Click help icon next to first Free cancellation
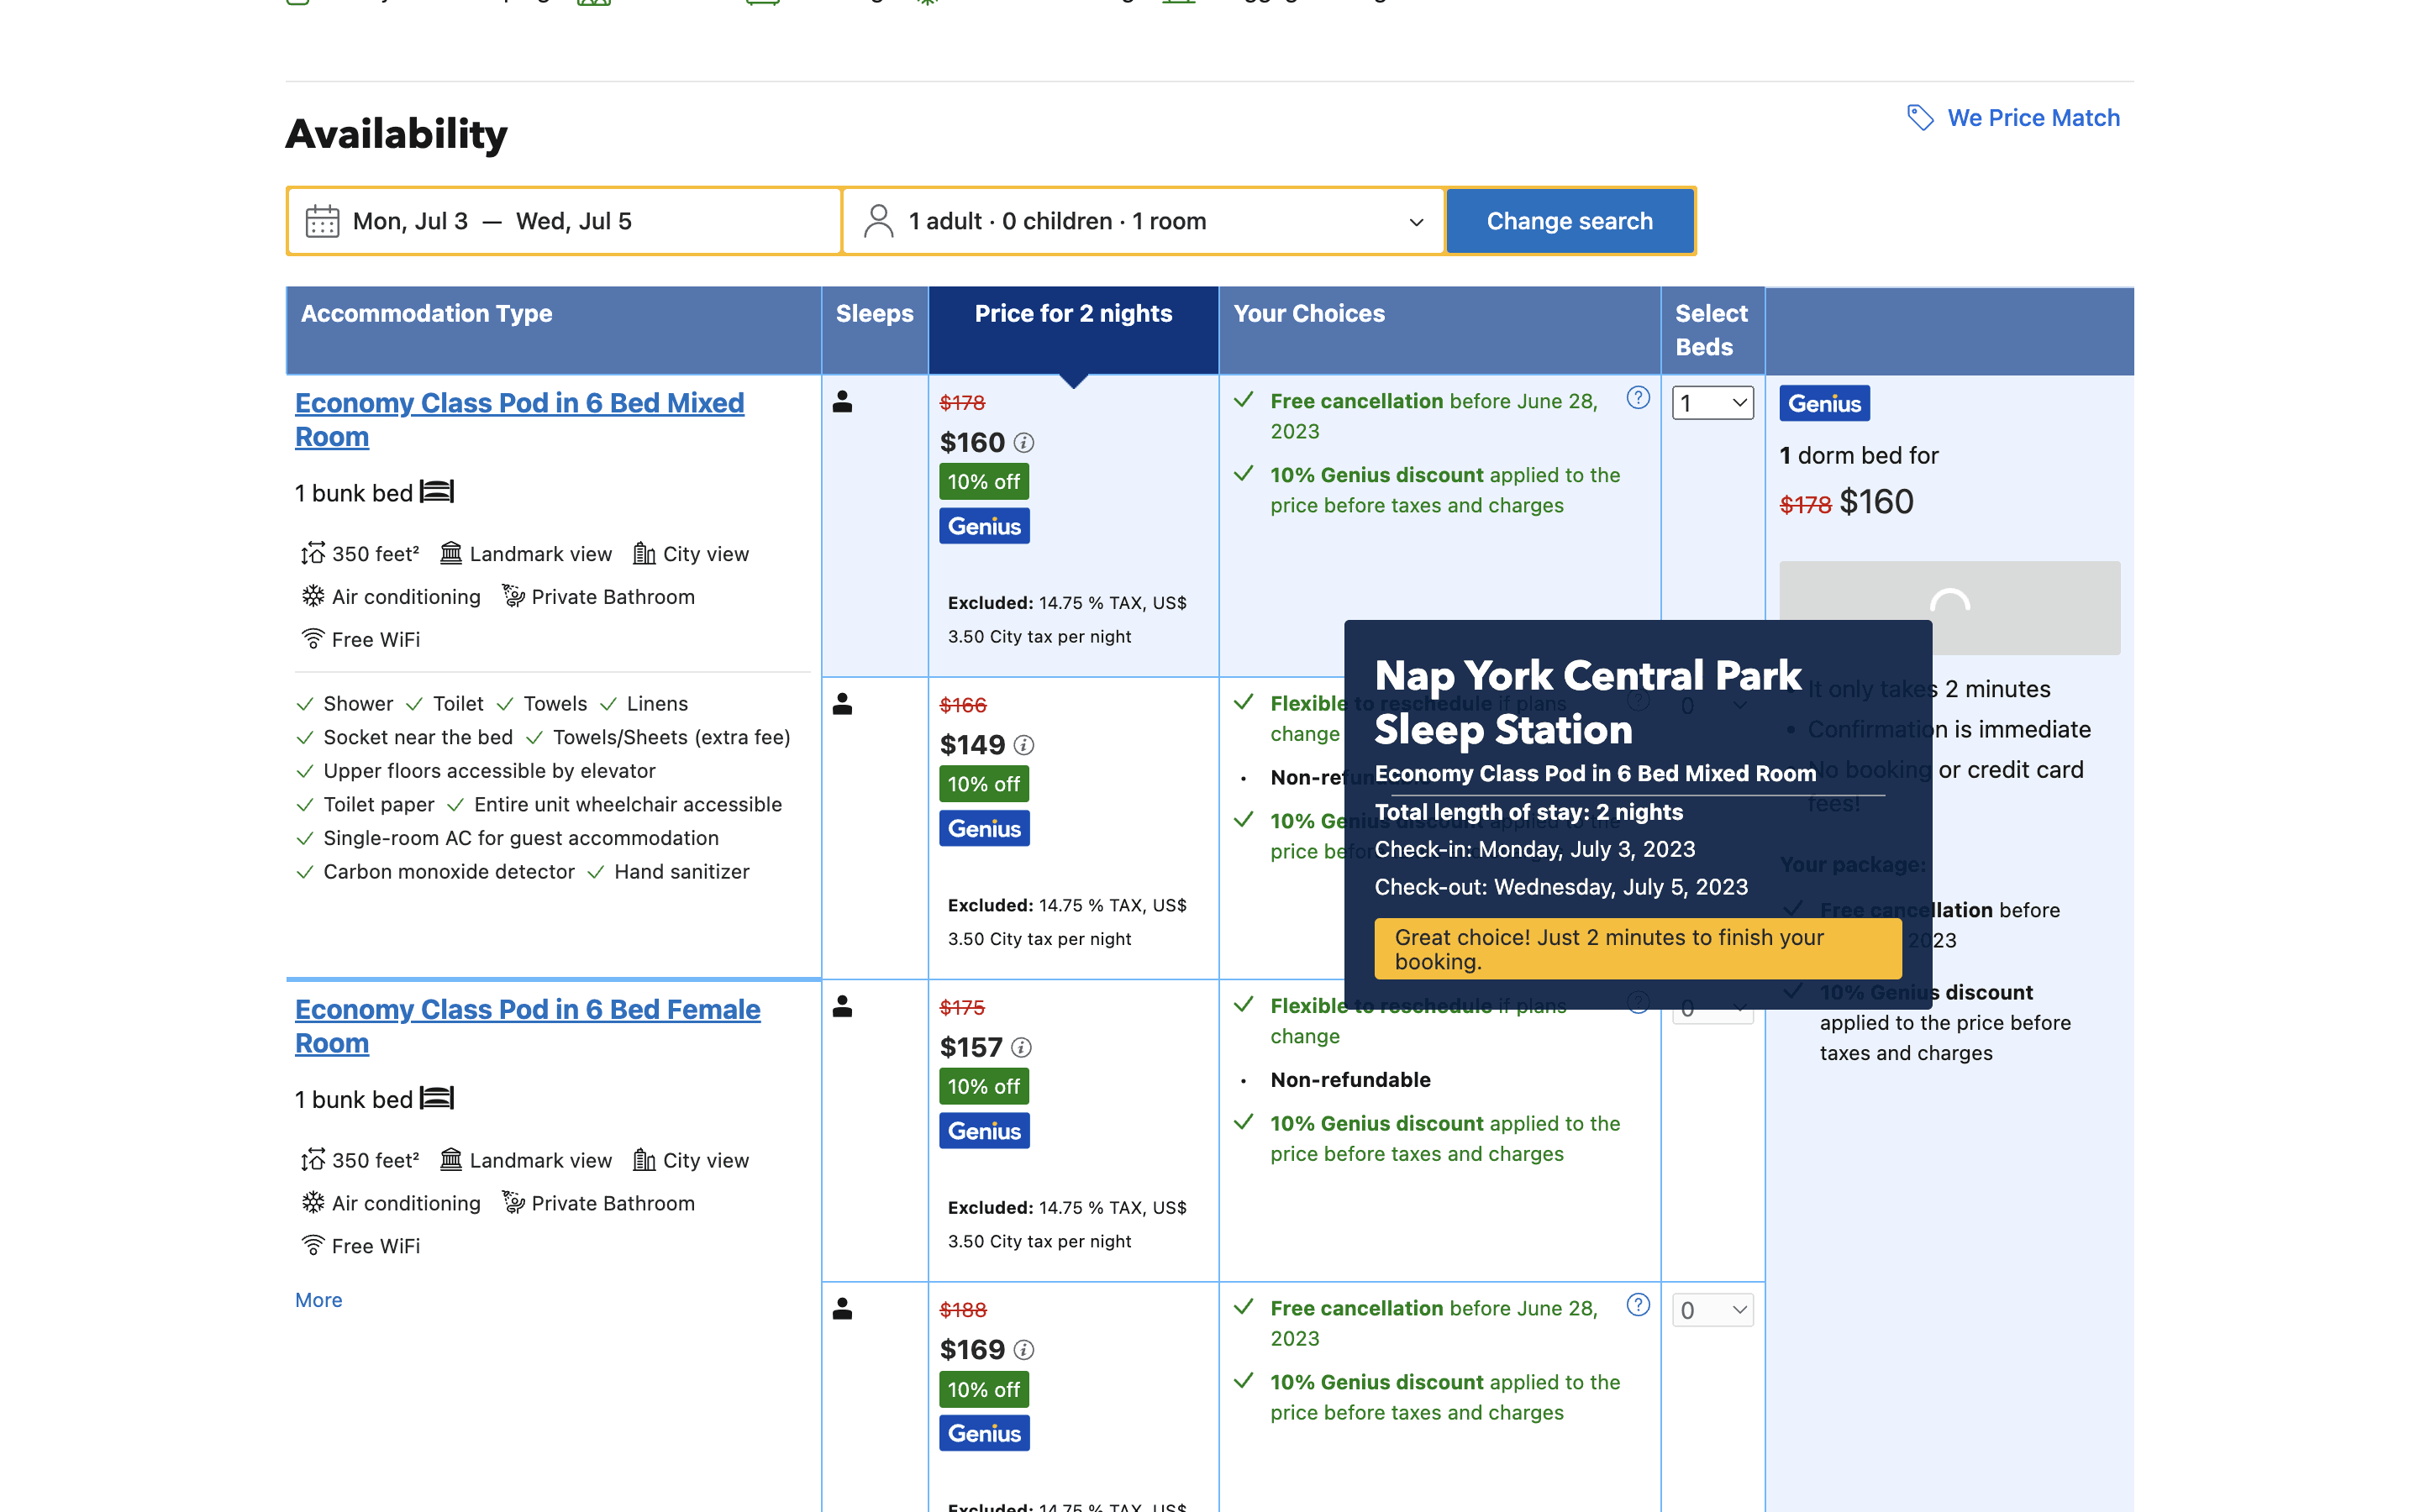 coord(1638,398)
